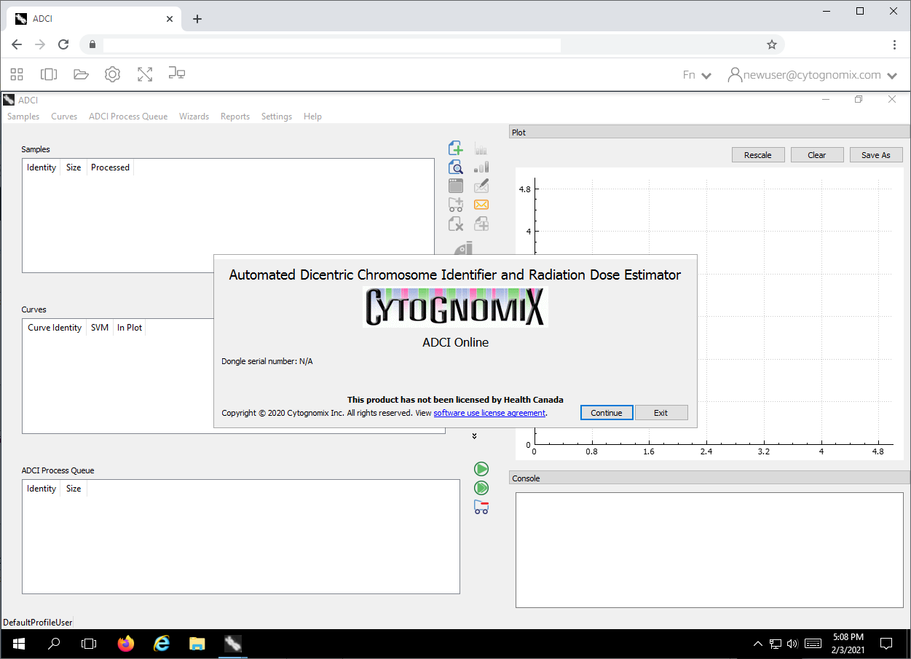Image resolution: width=911 pixels, height=659 pixels.
Task: Open the Settings menu
Action: pyautogui.click(x=277, y=117)
